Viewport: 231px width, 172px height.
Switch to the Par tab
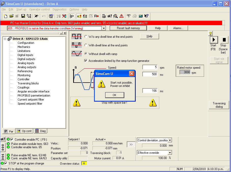pos(9,131)
